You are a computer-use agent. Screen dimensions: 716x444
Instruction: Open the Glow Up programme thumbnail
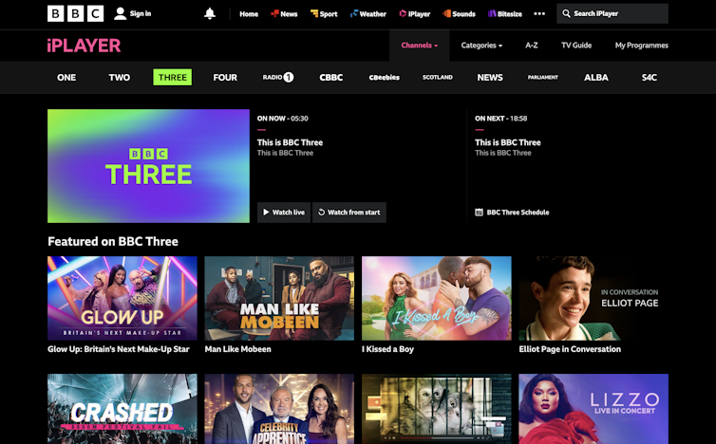122,298
